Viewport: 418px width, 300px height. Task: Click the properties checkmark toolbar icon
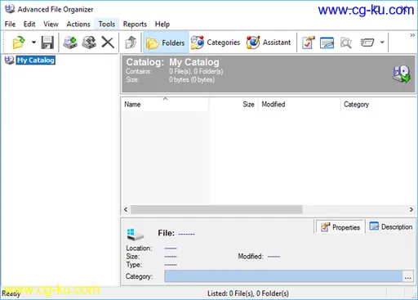point(308,43)
